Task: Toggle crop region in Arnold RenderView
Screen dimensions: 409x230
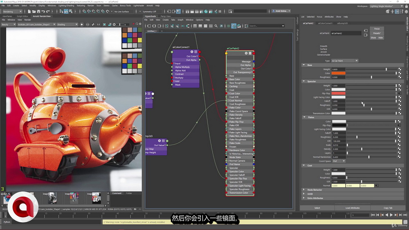Action: click(x=104, y=25)
